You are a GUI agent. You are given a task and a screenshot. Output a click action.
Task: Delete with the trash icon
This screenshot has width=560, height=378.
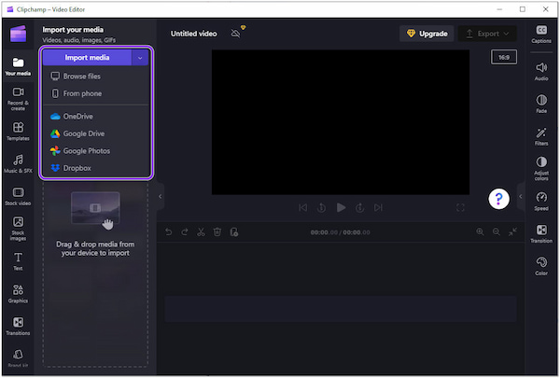pyautogui.click(x=217, y=232)
